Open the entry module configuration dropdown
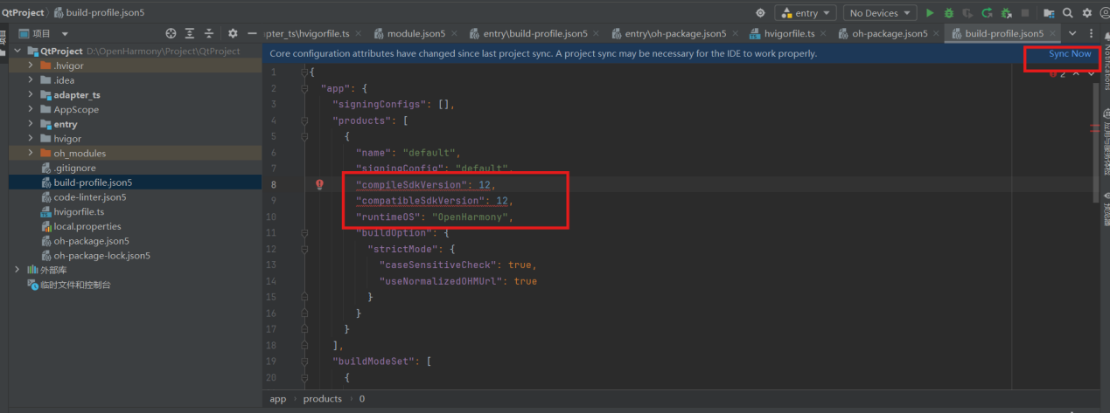 click(x=805, y=13)
